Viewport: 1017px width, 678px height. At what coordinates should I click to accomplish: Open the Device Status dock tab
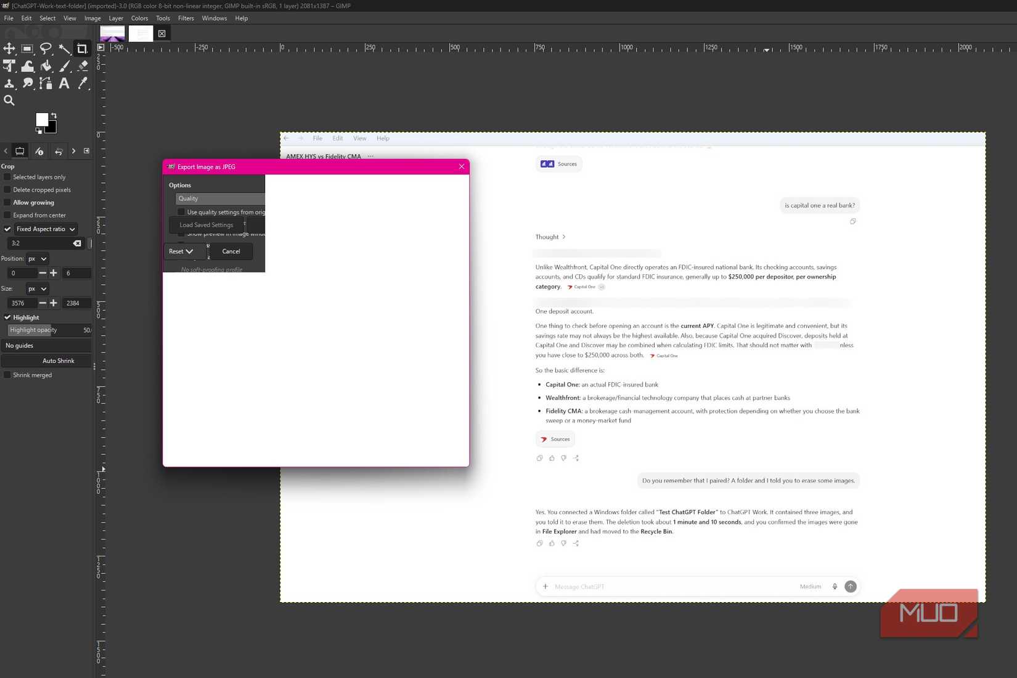point(39,151)
